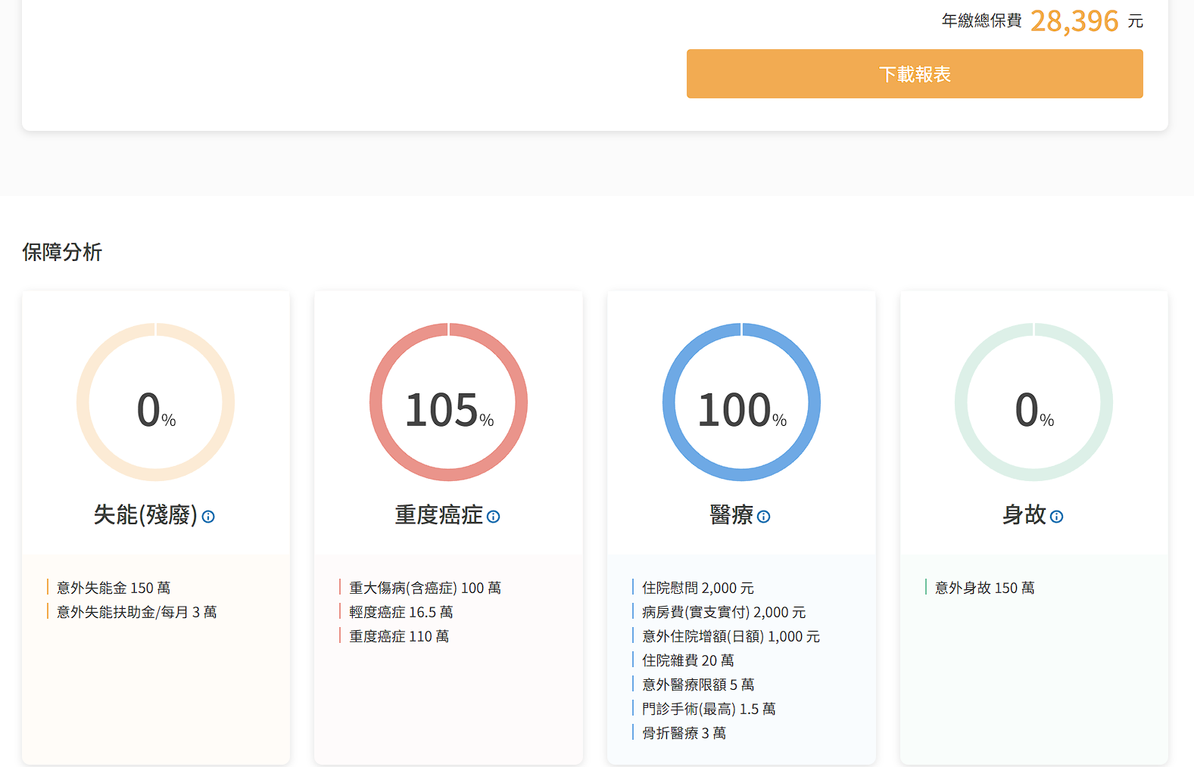Click info icon beside 失能(殘廢) title
Screen dimensions: 1194x767
pyautogui.click(x=208, y=517)
